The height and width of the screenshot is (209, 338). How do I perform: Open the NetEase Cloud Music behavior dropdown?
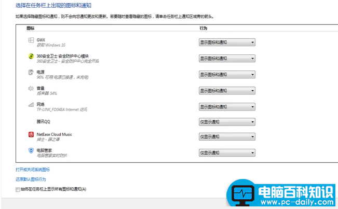227,137
